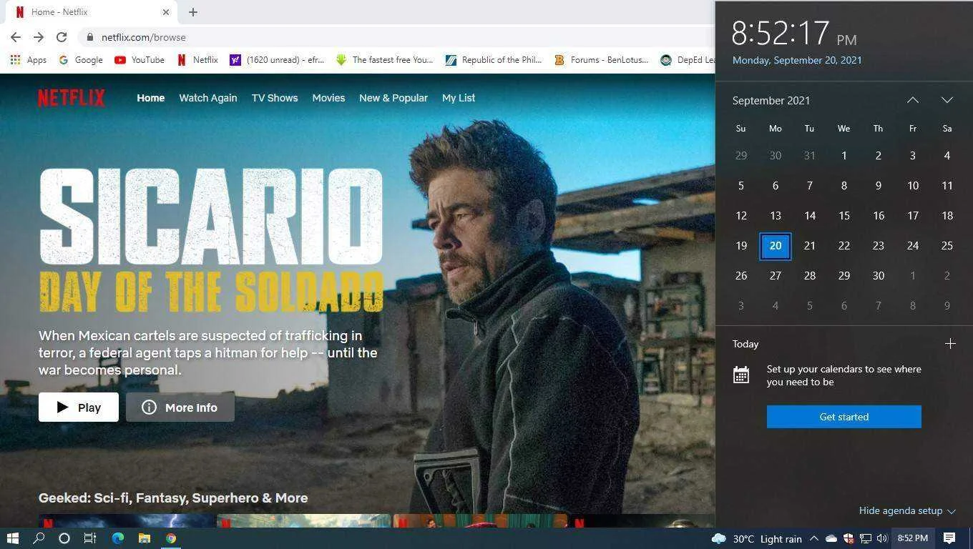Open the Apps bookmark
973x549 pixels.
[x=29, y=60]
